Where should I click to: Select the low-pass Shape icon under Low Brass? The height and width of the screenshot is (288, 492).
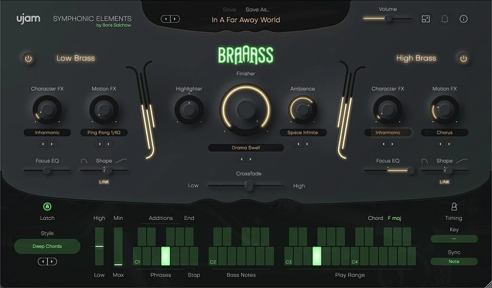pos(84,161)
